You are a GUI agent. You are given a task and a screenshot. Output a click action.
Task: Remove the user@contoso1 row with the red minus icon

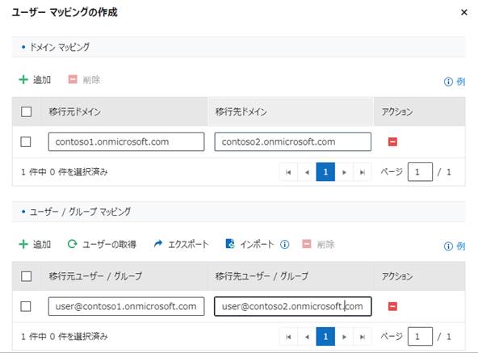(392, 306)
